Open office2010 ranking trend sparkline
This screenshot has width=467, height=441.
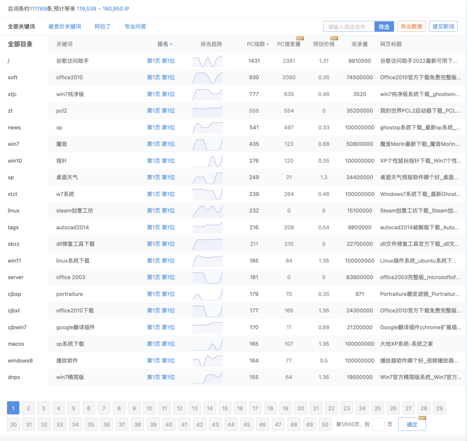[208, 77]
